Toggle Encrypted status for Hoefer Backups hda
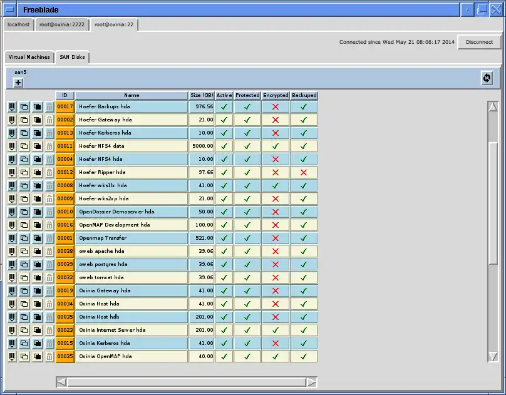This screenshot has height=395, width=506. [276, 106]
